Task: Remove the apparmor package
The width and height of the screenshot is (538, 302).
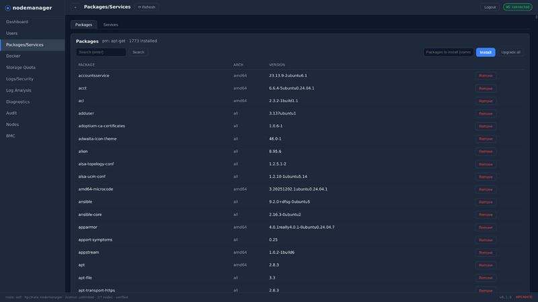Action: pyautogui.click(x=486, y=228)
